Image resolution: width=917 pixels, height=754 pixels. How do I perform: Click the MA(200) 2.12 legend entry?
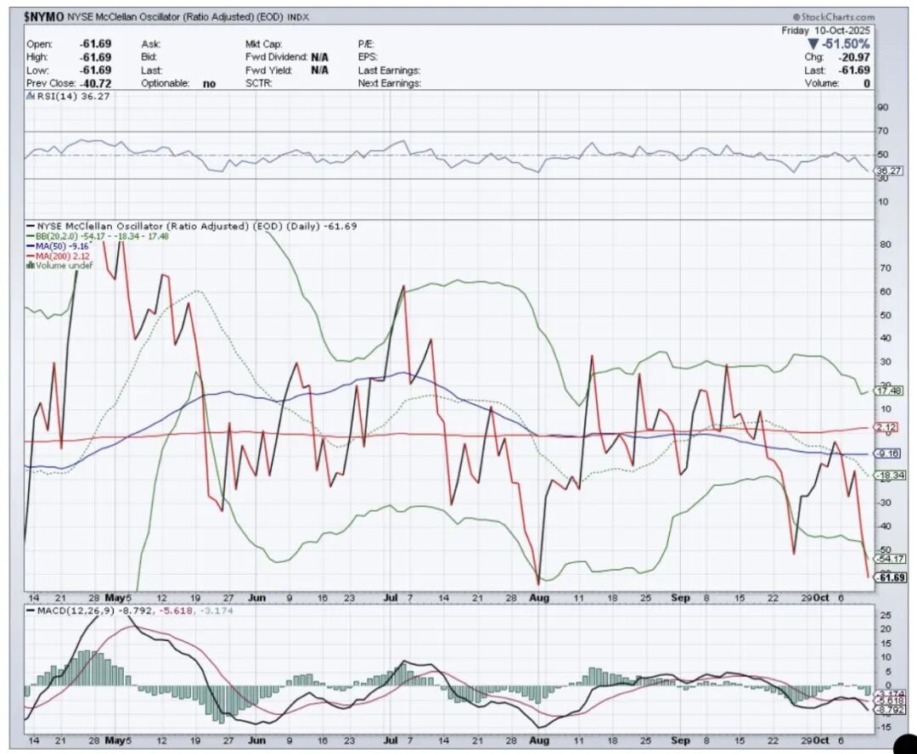coord(58,256)
